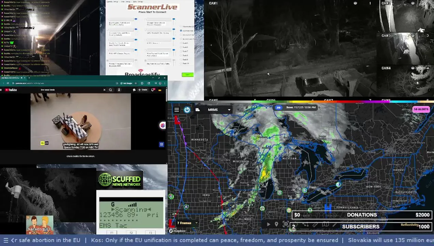434x246 pixels.
Task: Check the Seattle Fire feed checkbox
Action: [107, 40]
